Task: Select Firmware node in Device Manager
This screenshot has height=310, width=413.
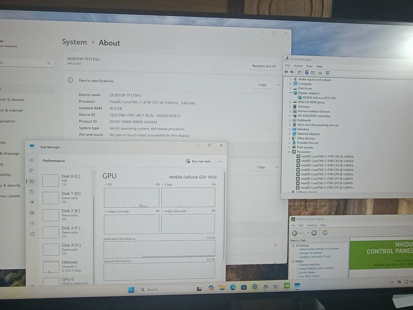Action: coord(301,107)
